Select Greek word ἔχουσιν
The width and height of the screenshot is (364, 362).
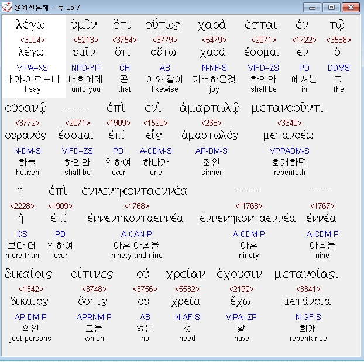tap(239, 274)
